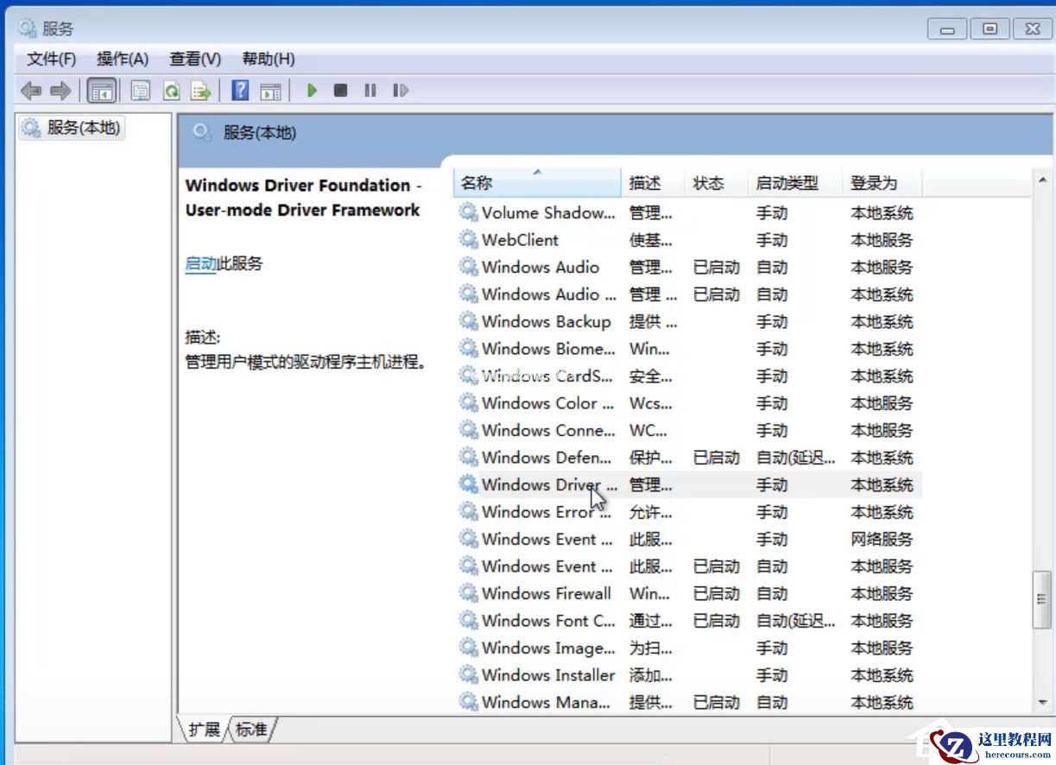Viewport: 1056px width, 765px height.
Task: Switch to the 标准 tab
Action: tap(250, 729)
